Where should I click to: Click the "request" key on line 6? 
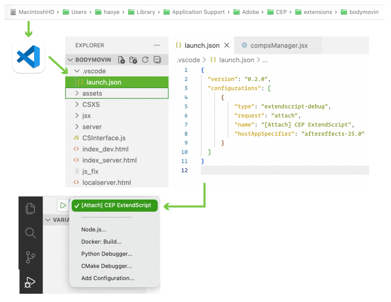tap(249, 116)
